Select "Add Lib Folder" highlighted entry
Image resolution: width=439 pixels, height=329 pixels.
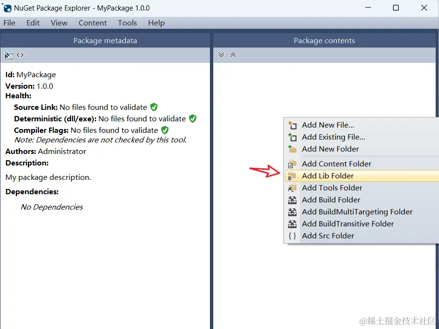pyautogui.click(x=362, y=176)
